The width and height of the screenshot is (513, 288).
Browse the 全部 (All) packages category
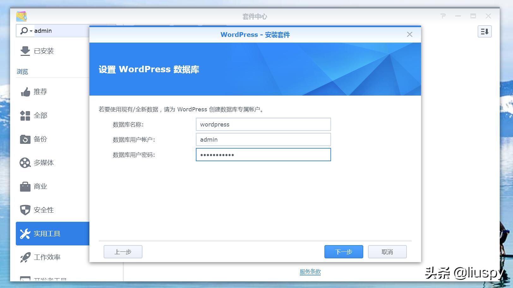40,115
